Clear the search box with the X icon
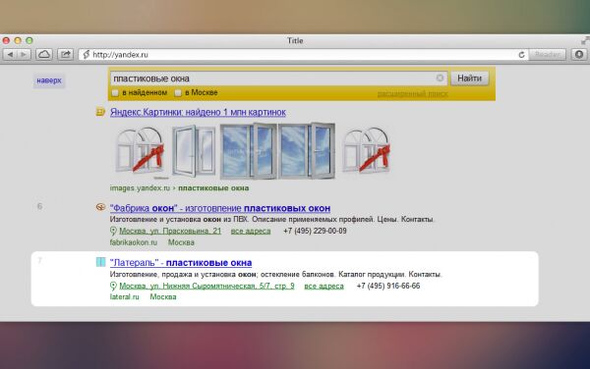590x369 pixels. (440, 79)
